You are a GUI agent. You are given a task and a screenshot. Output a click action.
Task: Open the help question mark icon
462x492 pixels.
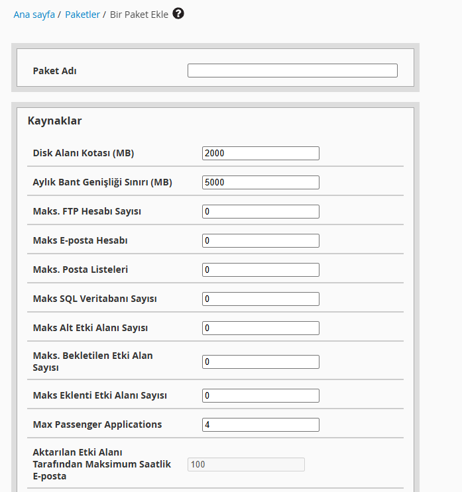click(x=178, y=13)
